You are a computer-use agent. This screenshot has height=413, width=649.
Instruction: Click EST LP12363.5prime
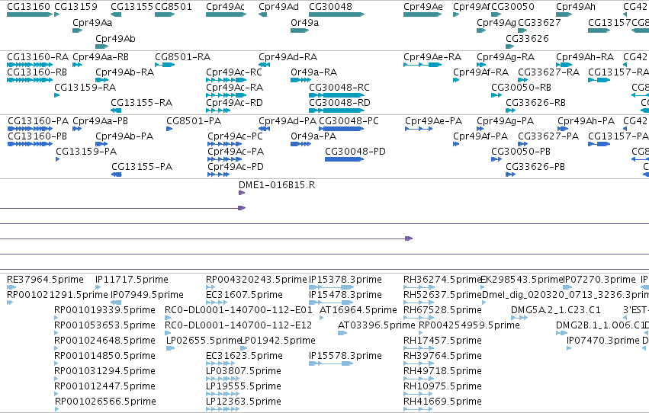243,402
